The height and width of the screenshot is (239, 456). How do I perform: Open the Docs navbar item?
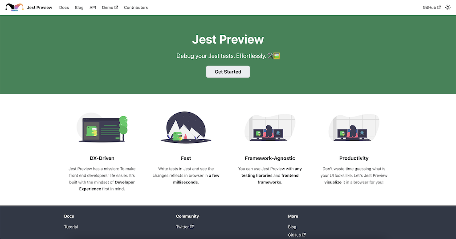pyautogui.click(x=64, y=8)
